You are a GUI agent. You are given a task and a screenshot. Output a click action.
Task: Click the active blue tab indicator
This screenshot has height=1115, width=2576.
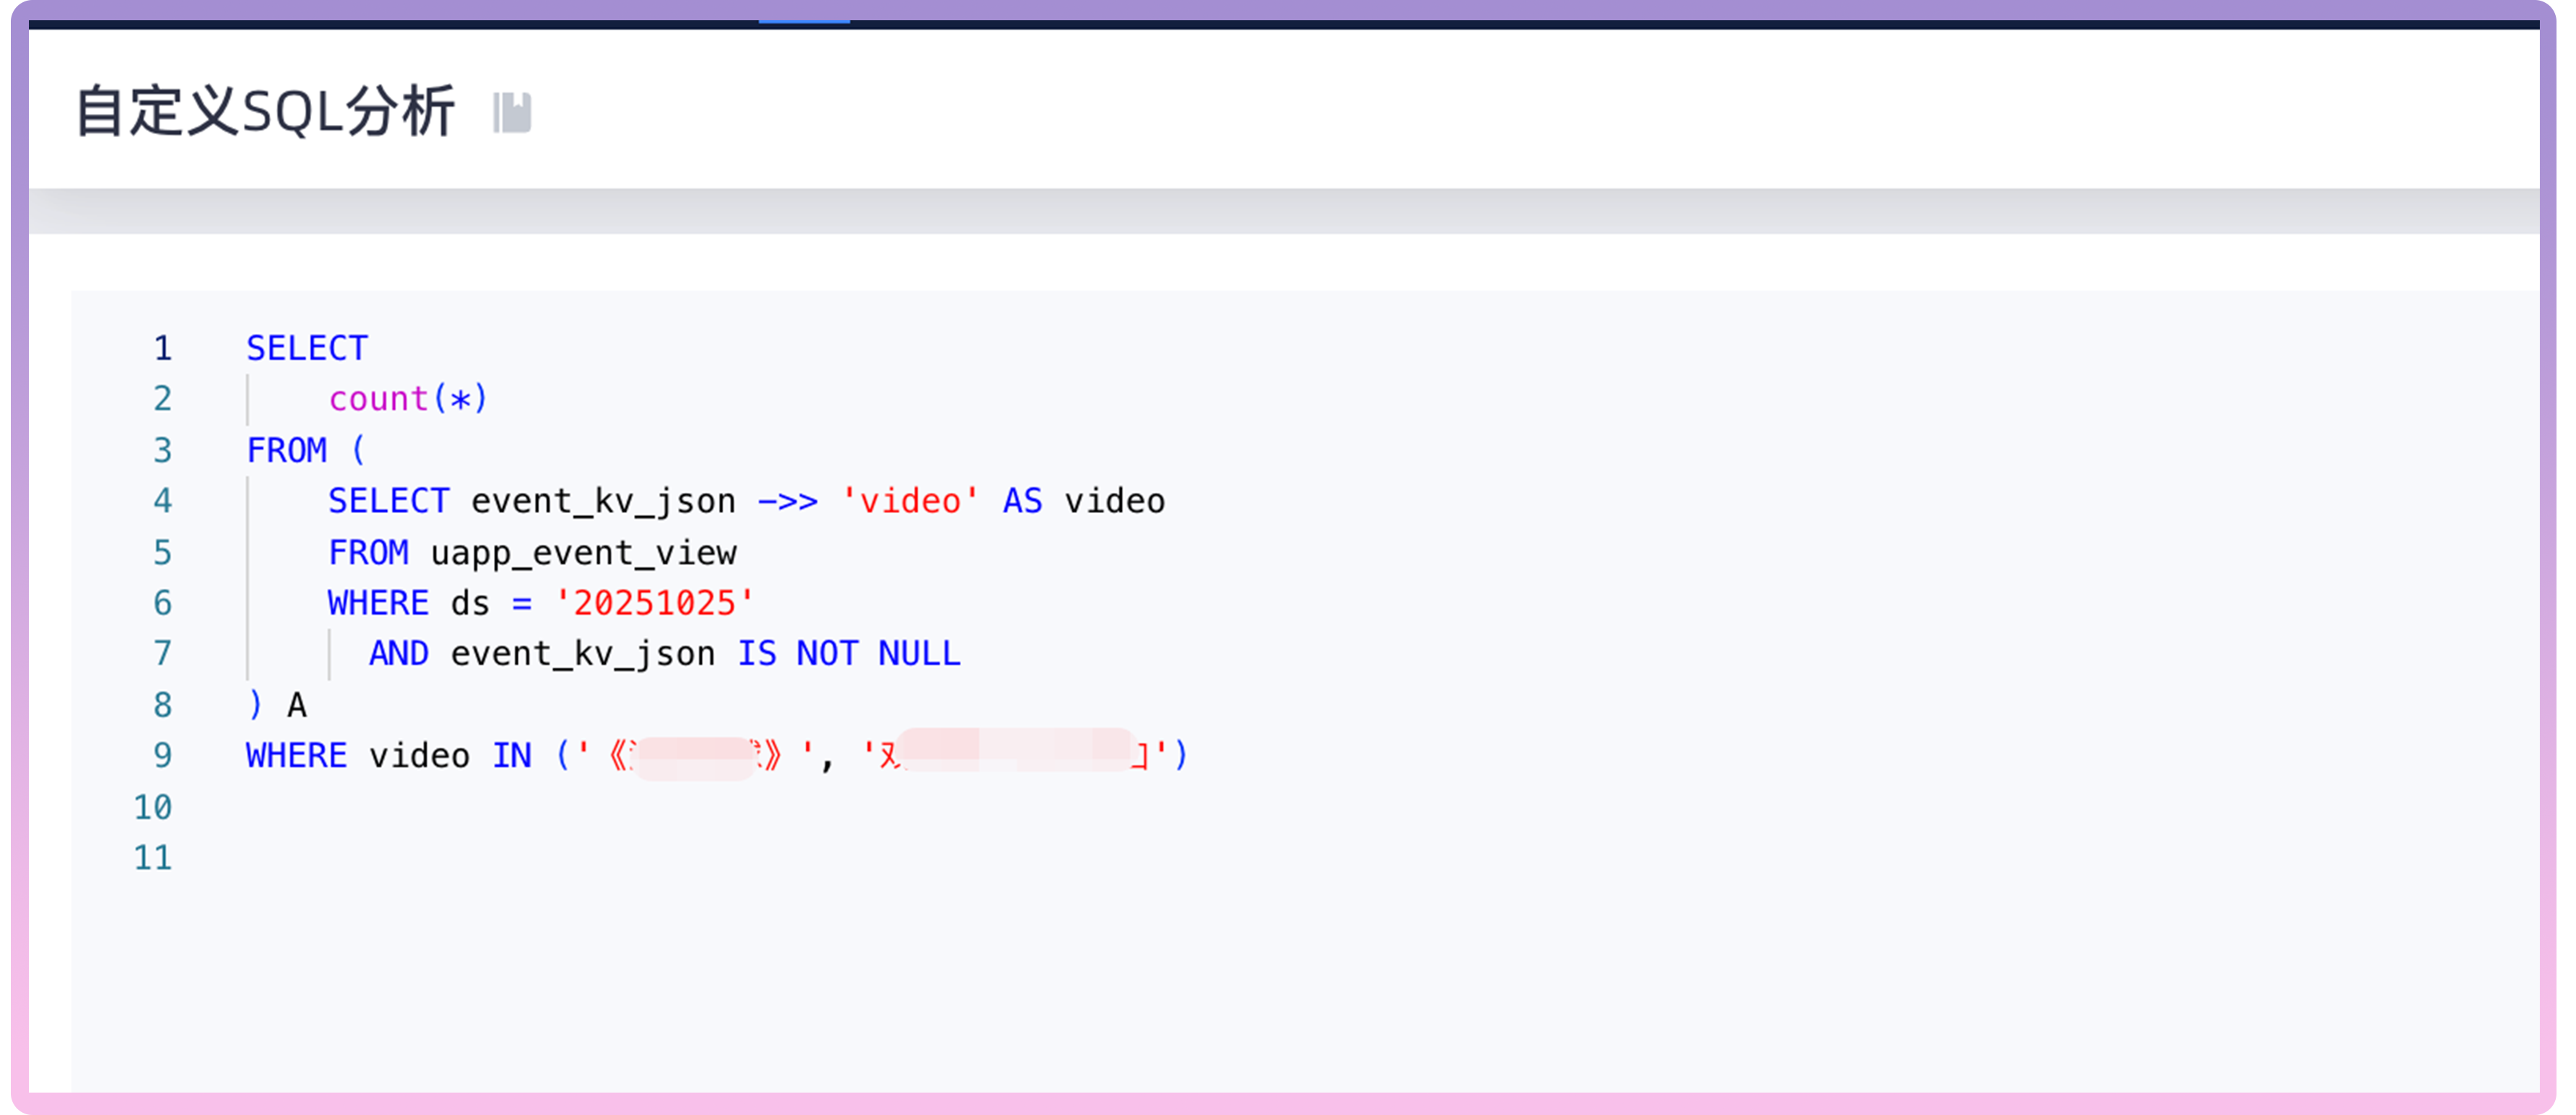point(804,20)
